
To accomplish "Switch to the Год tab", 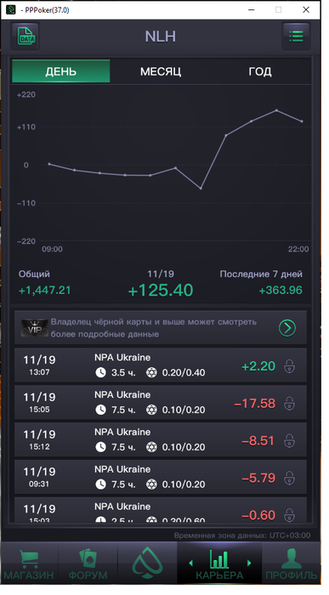I will (x=260, y=71).
